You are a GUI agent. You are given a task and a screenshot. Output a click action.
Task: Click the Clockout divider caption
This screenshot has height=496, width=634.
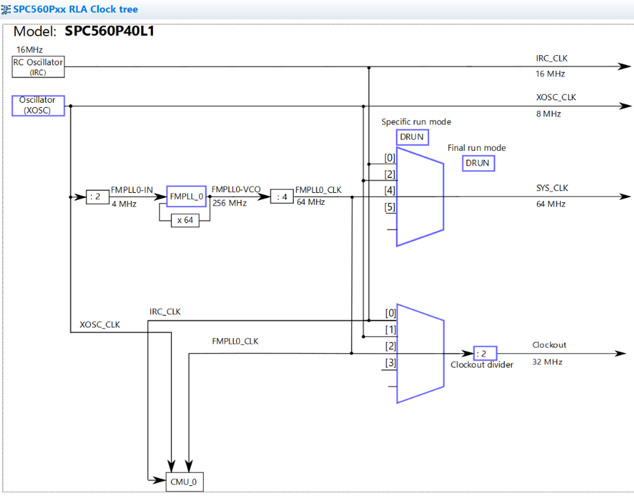coord(482,365)
